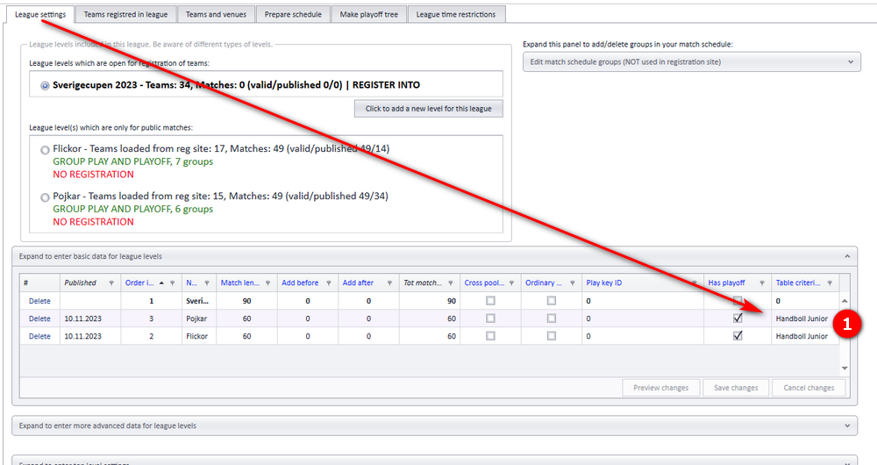Screen dimensions: 877x465
Task: Click the Table criteria column filter icon
Action: coord(830,283)
